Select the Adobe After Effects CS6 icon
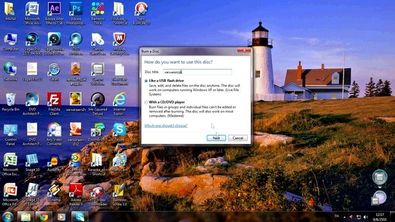 (x=54, y=13)
